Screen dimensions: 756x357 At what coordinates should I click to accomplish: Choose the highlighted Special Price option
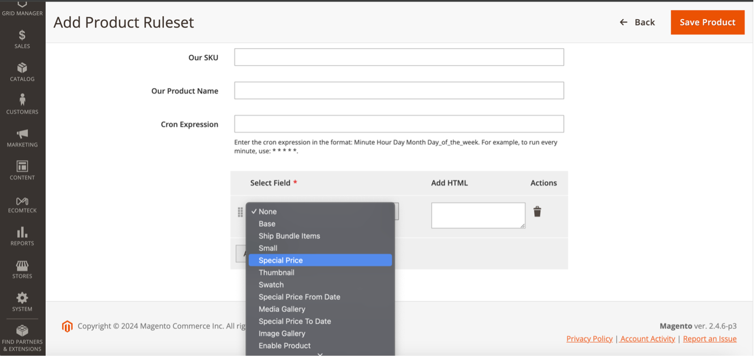[320, 260]
